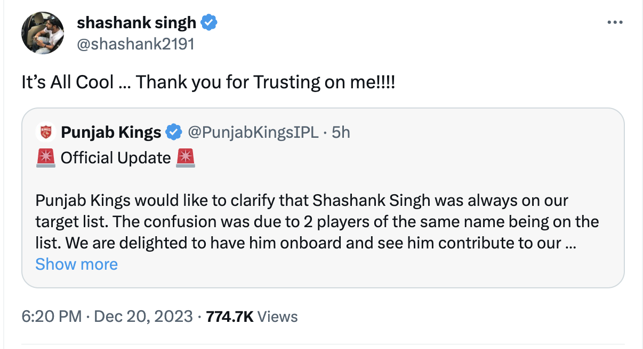The width and height of the screenshot is (643, 349).
Task: Click the siren emoji after Official Update
Action: [x=186, y=157]
